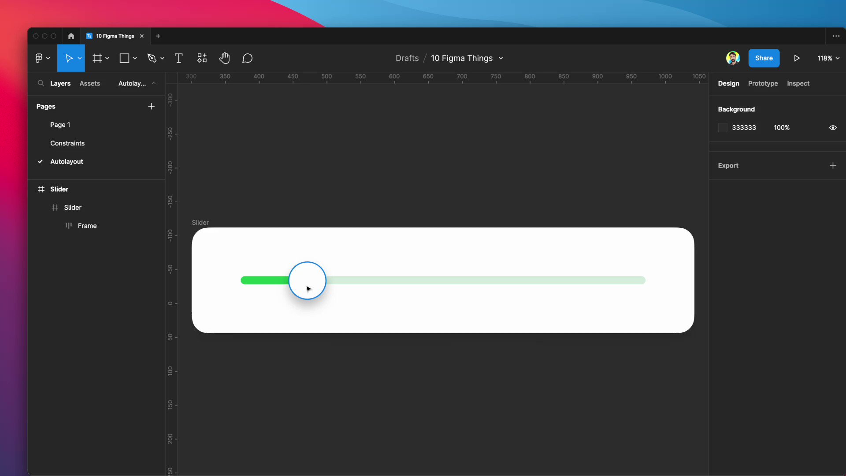Screen dimensions: 846x476
Task: Select the Comment tool
Action: click(x=247, y=58)
